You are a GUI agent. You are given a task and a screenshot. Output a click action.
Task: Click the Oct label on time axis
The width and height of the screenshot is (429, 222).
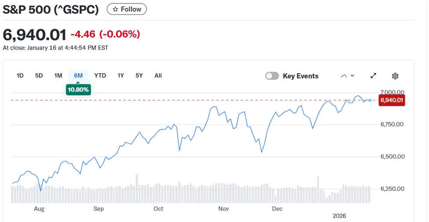[x=158, y=209]
